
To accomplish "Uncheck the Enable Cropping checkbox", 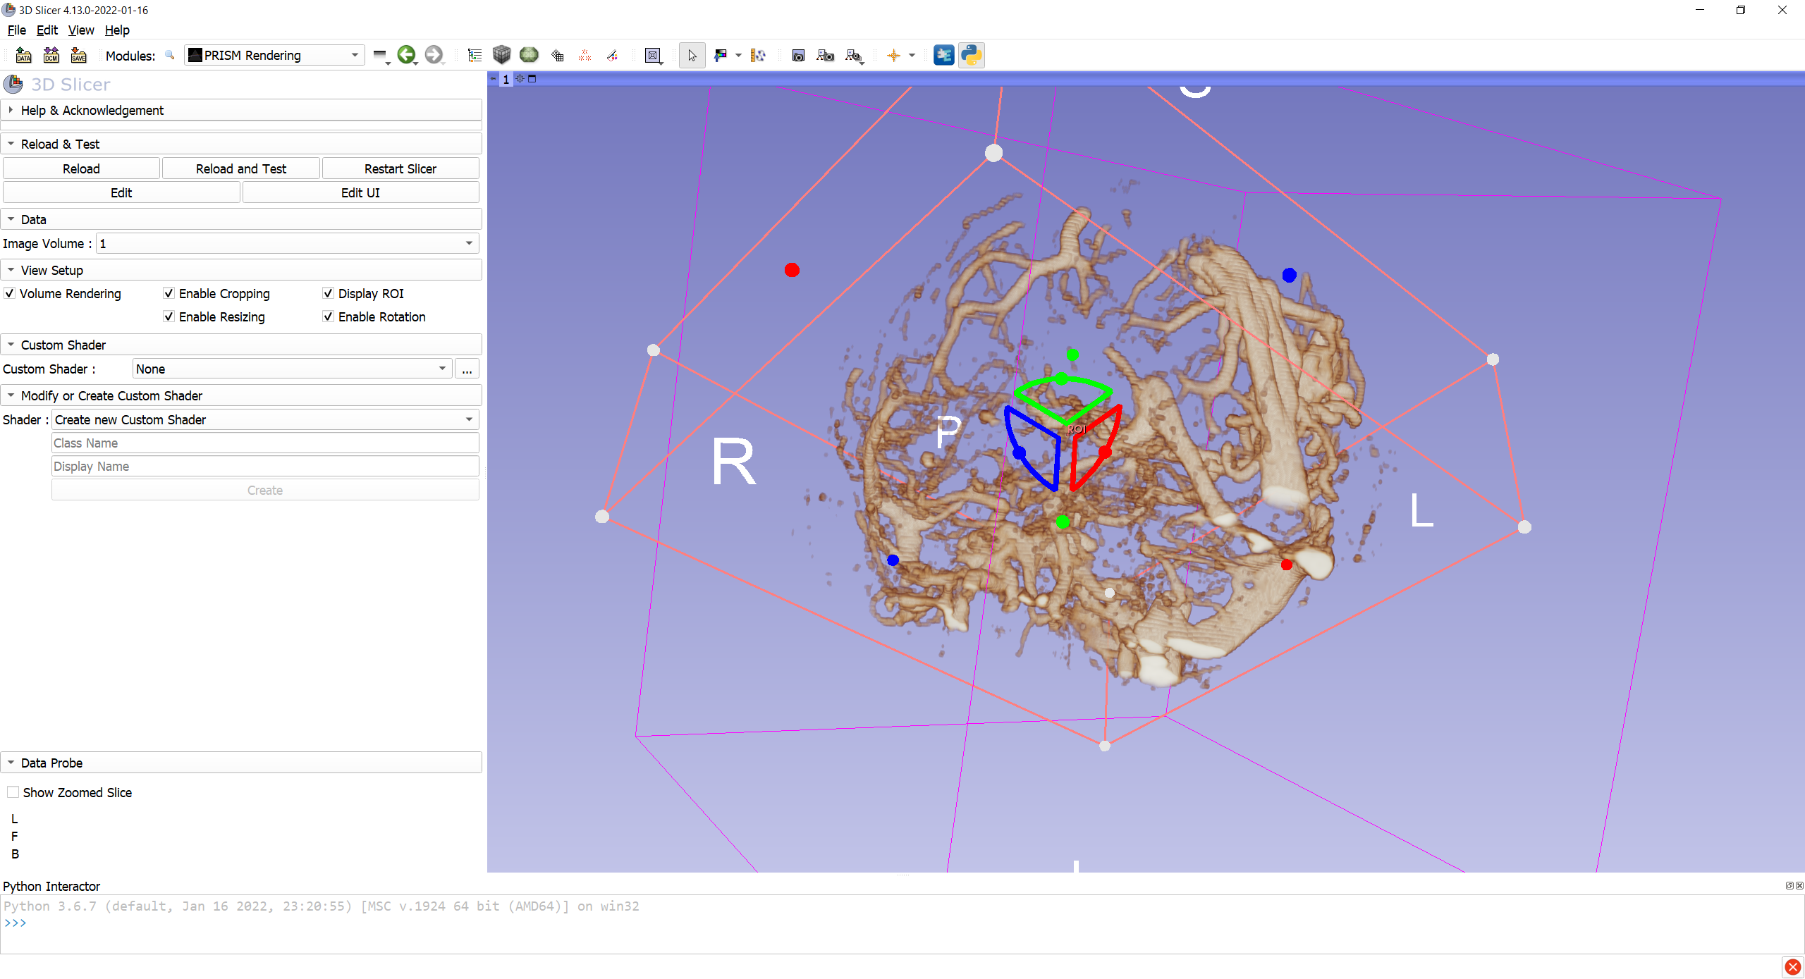I will pyautogui.click(x=169, y=293).
